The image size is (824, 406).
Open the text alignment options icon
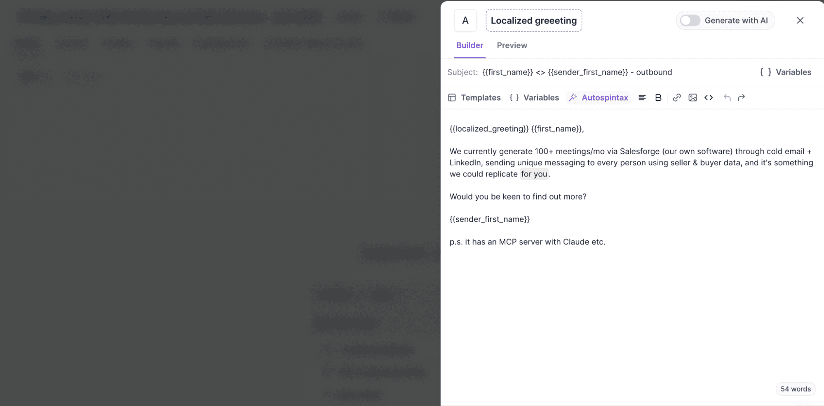click(x=642, y=98)
